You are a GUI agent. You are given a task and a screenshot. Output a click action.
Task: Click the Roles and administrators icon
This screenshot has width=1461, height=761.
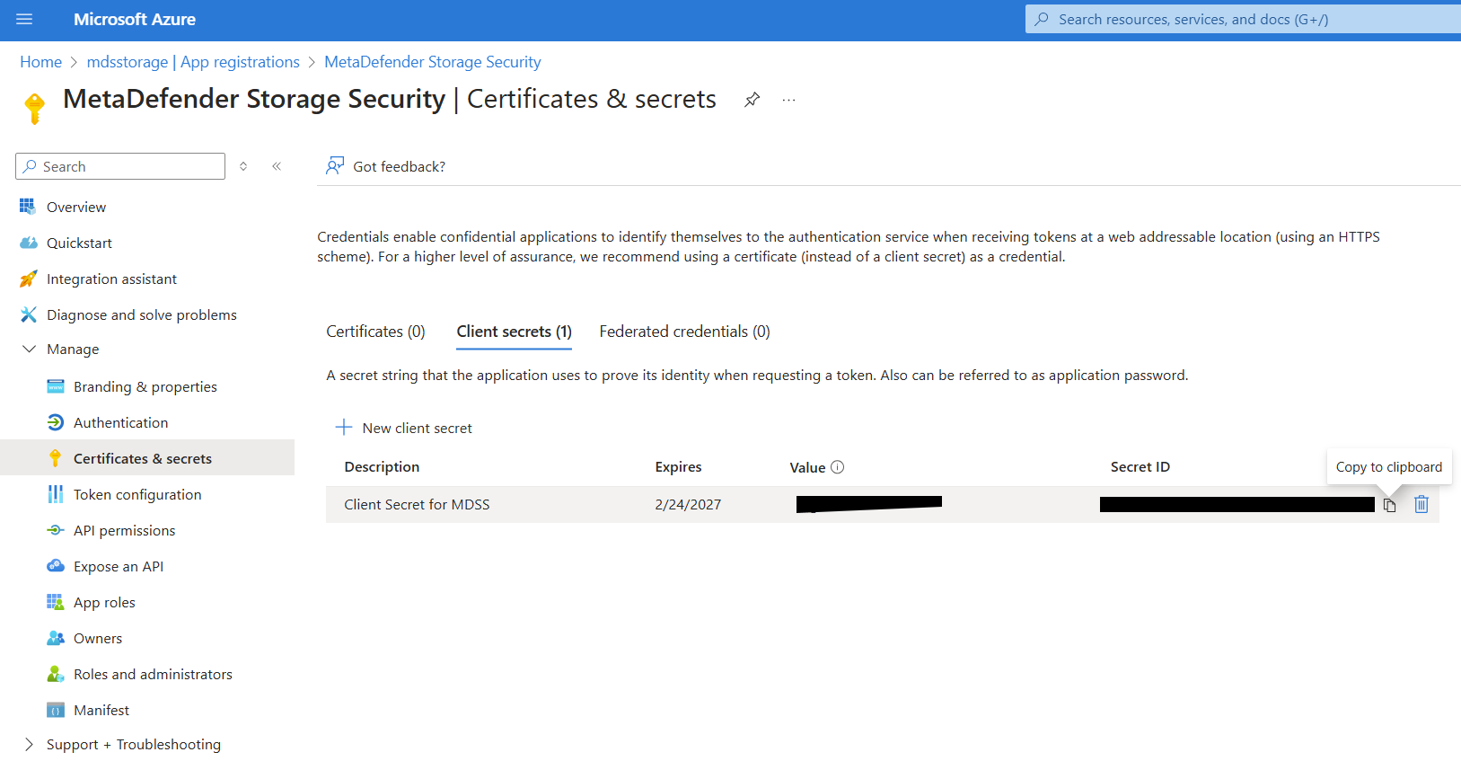56,674
